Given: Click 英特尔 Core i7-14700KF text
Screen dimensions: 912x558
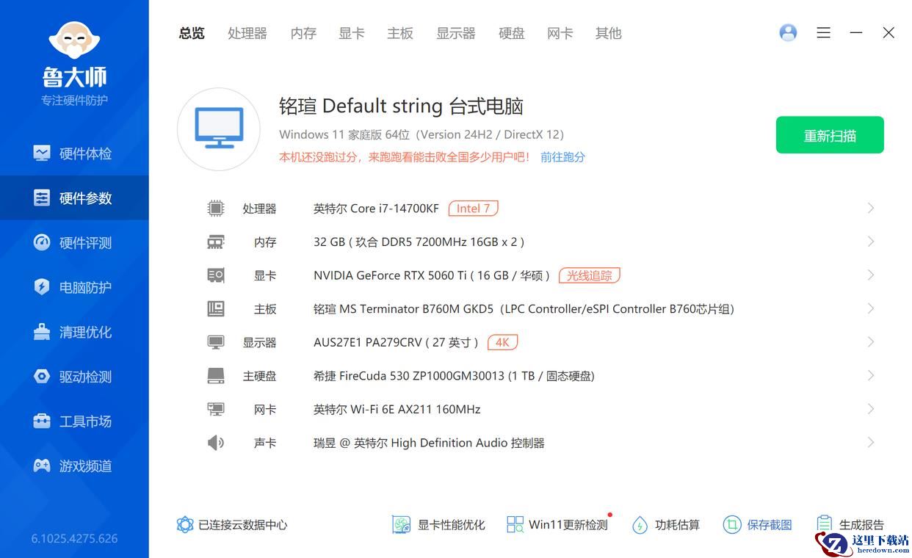Looking at the screenshot, I should click(x=376, y=209).
